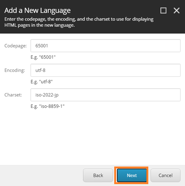185x186 pixels.
Task: Click the E.g. "65001" hint text
Action: (43, 57)
